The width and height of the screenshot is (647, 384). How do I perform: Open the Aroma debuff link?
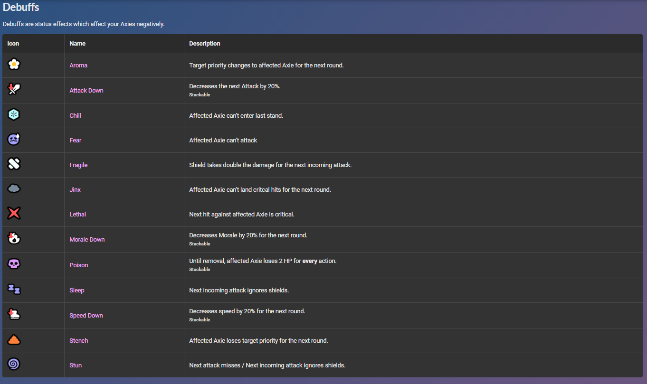pos(78,66)
